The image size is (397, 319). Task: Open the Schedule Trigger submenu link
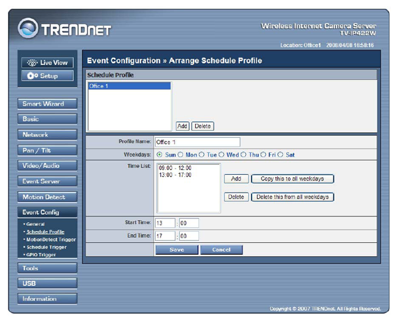coord(47,247)
